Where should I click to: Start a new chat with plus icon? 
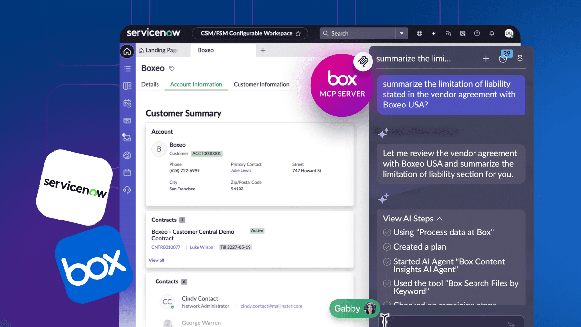[486, 59]
